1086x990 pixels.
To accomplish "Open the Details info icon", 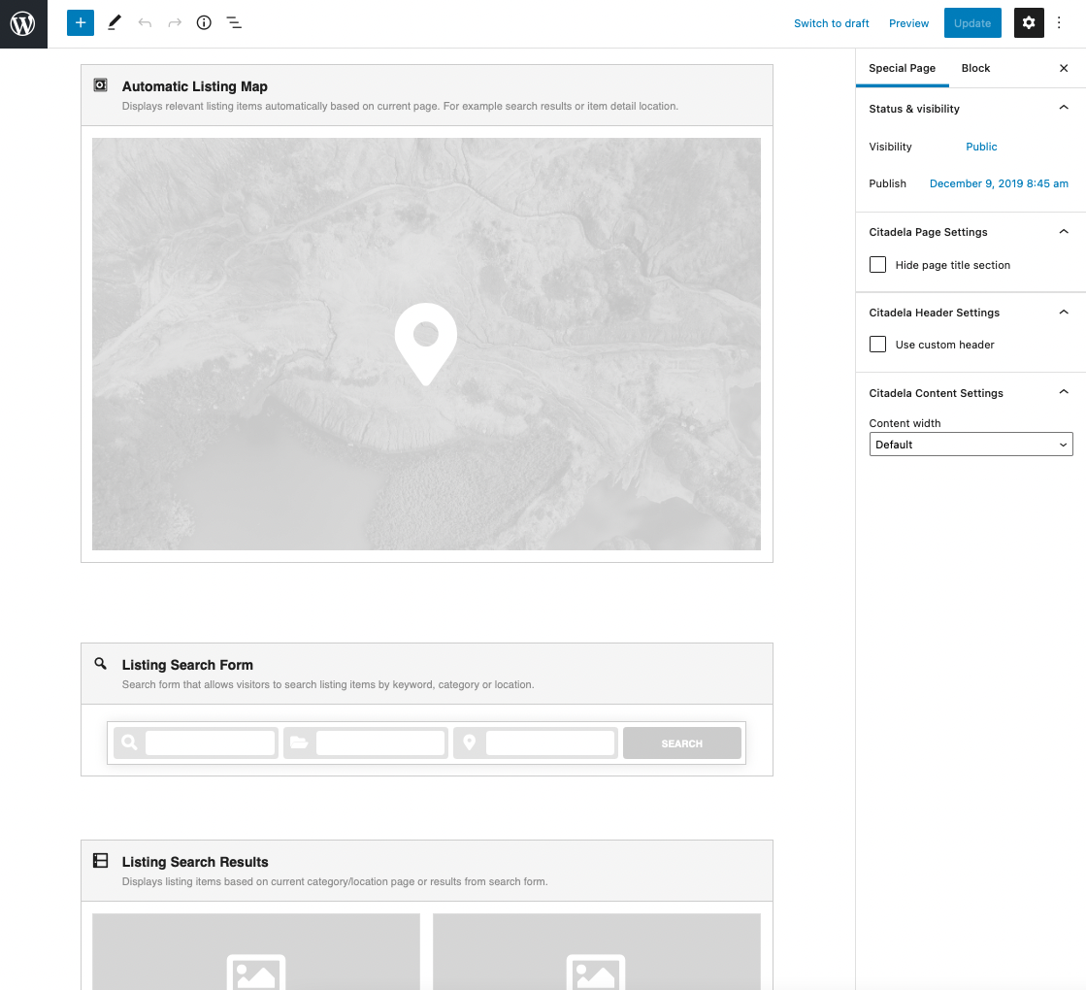I will [204, 23].
